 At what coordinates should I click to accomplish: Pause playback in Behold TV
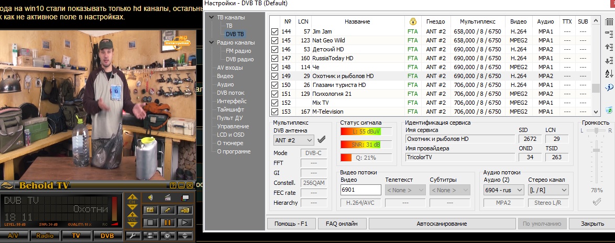(167, 223)
